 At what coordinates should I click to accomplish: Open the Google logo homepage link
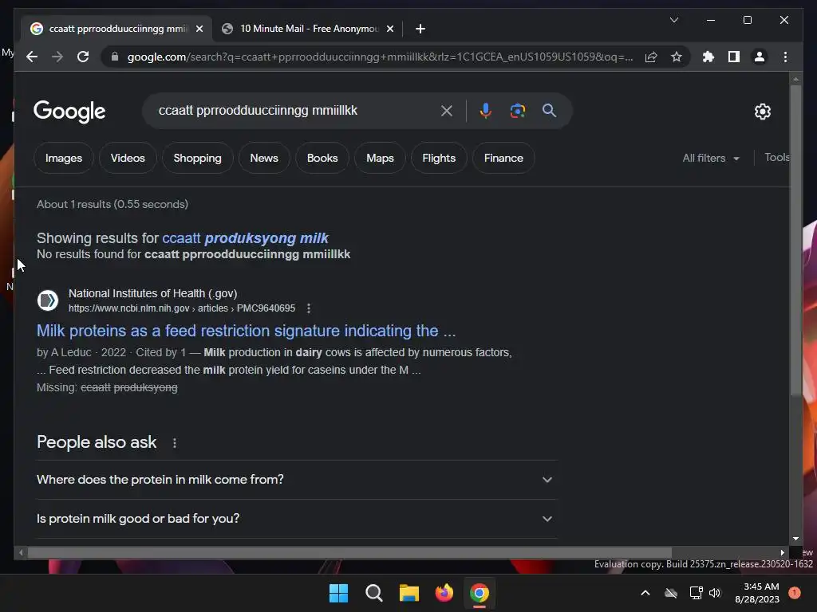[x=69, y=112]
